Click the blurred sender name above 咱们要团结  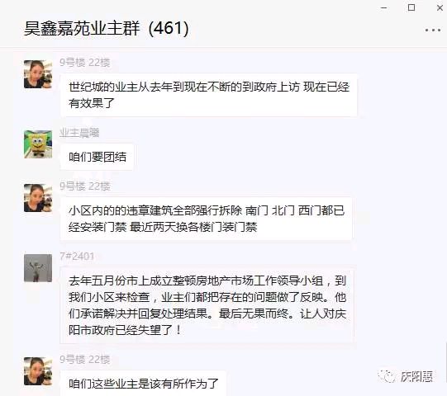click(79, 133)
